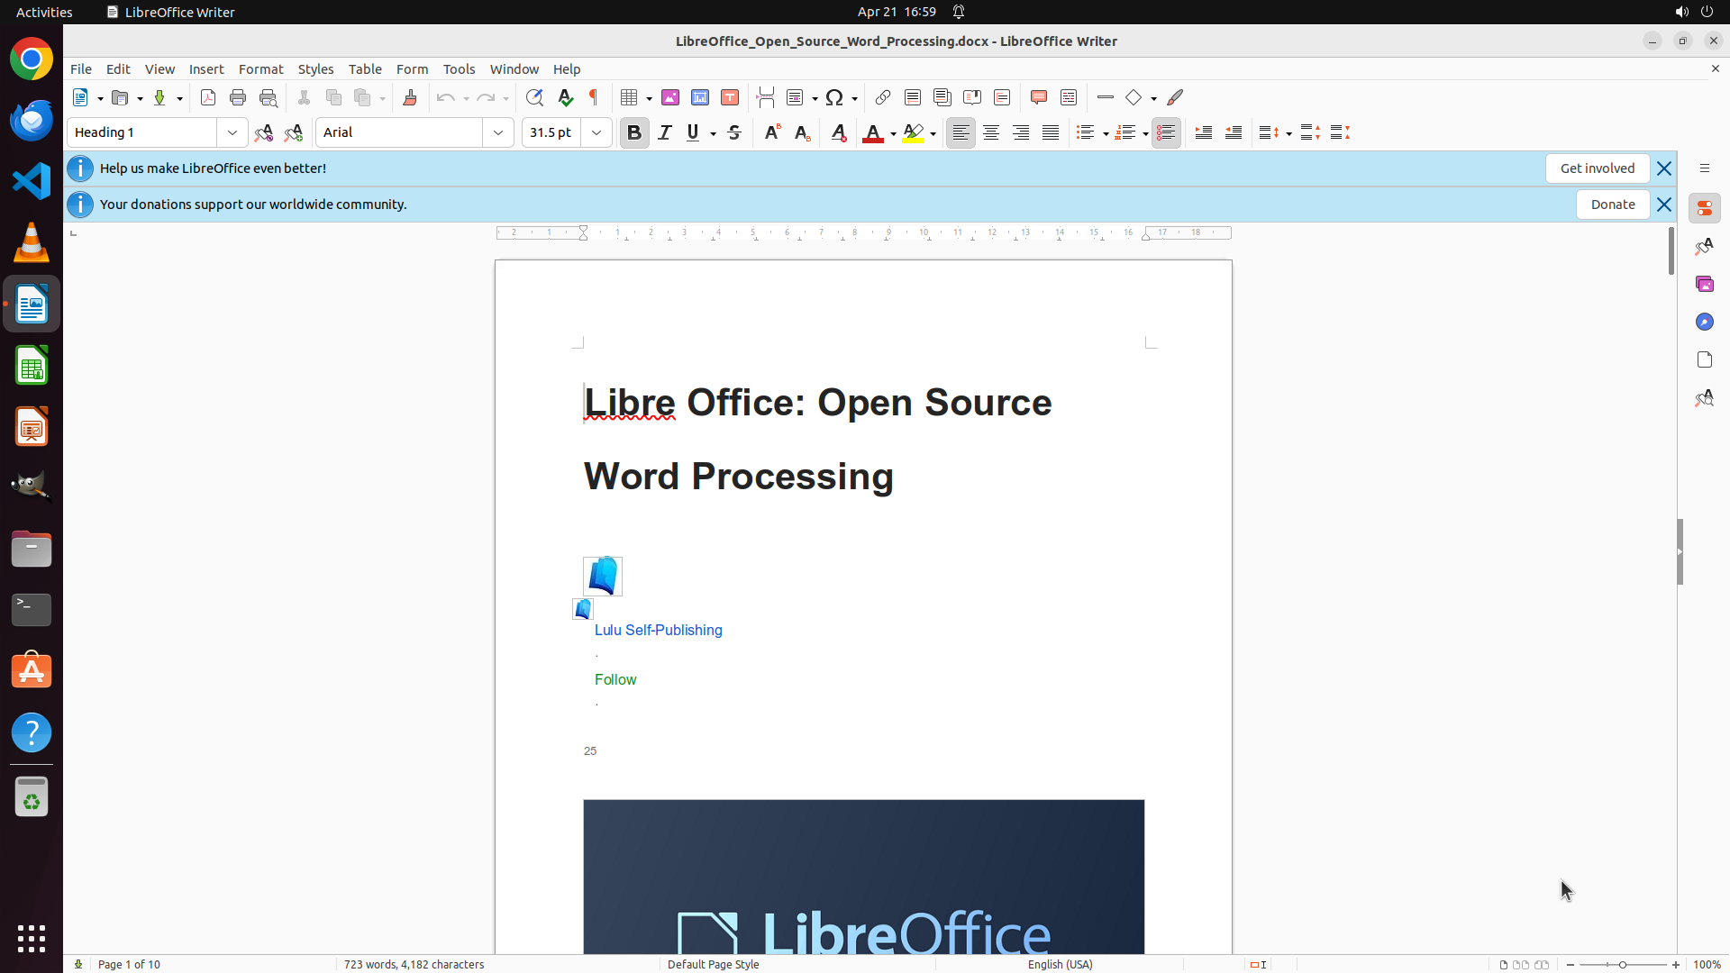1730x973 pixels.
Task: Toggle formatting marks display
Action: tap(594, 97)
